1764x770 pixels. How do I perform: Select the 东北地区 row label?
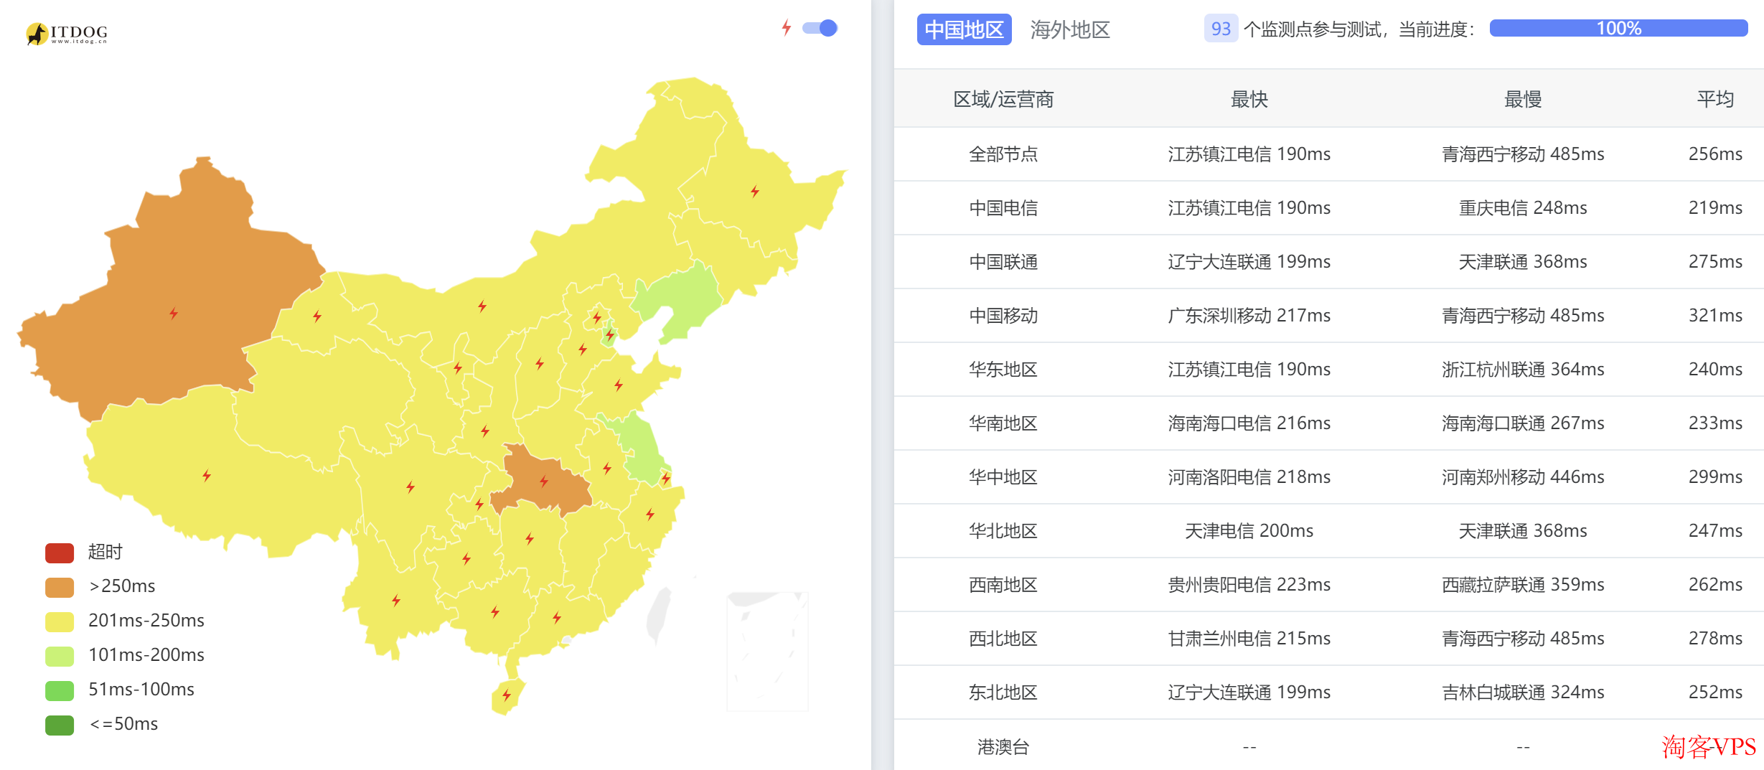pos(1003,692)
